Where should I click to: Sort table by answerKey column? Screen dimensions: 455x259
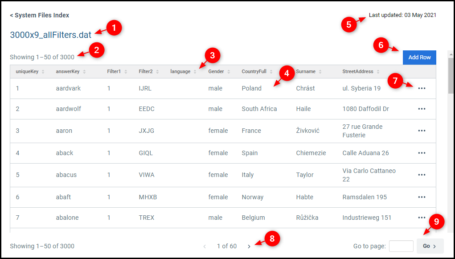[70, 71]
